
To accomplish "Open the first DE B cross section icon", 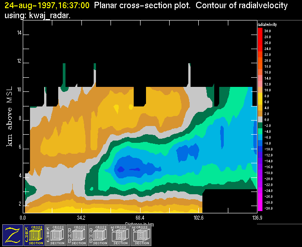I will [x=121, y=235].
